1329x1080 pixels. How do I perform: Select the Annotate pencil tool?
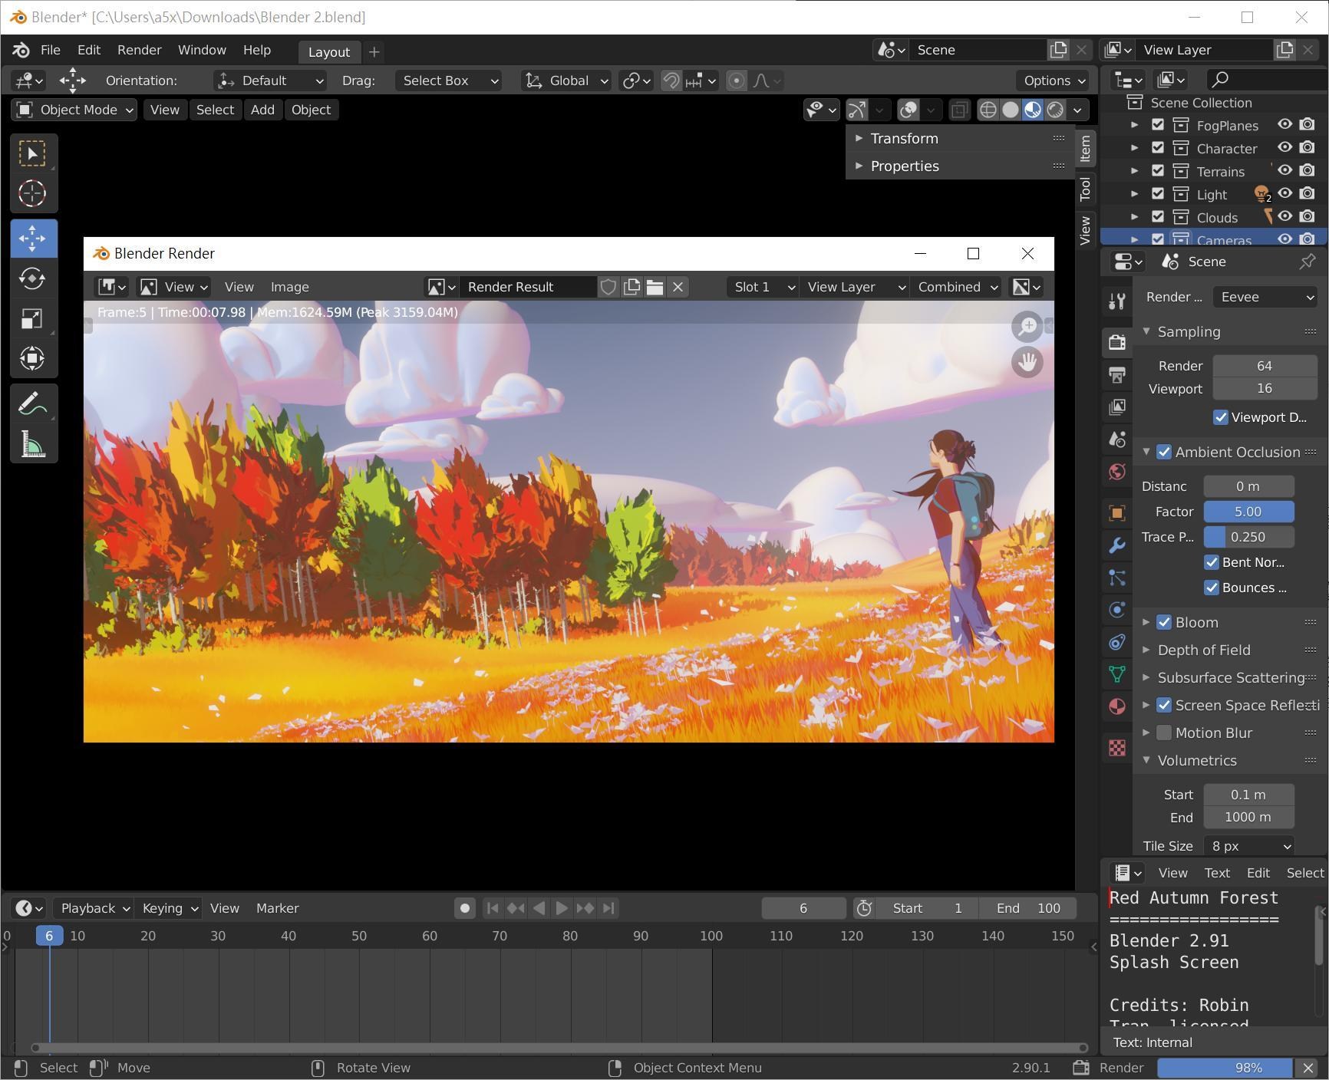tap(32, 404)
